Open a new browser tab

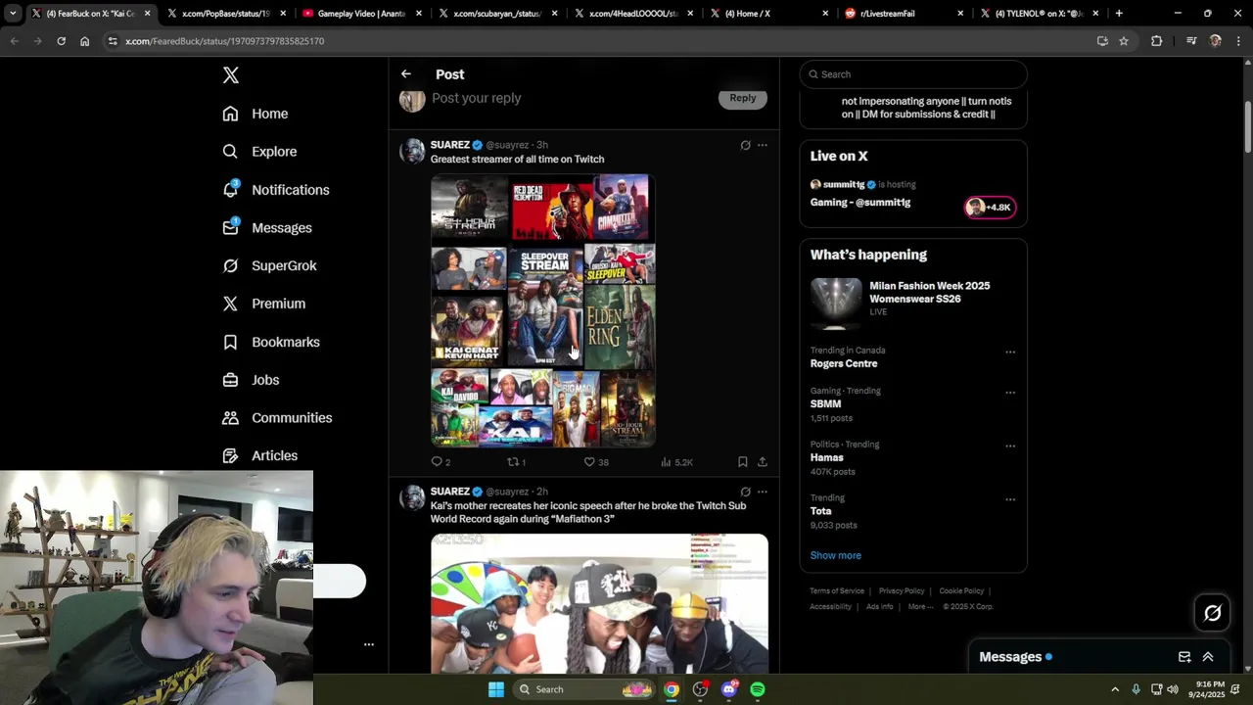1119,14
